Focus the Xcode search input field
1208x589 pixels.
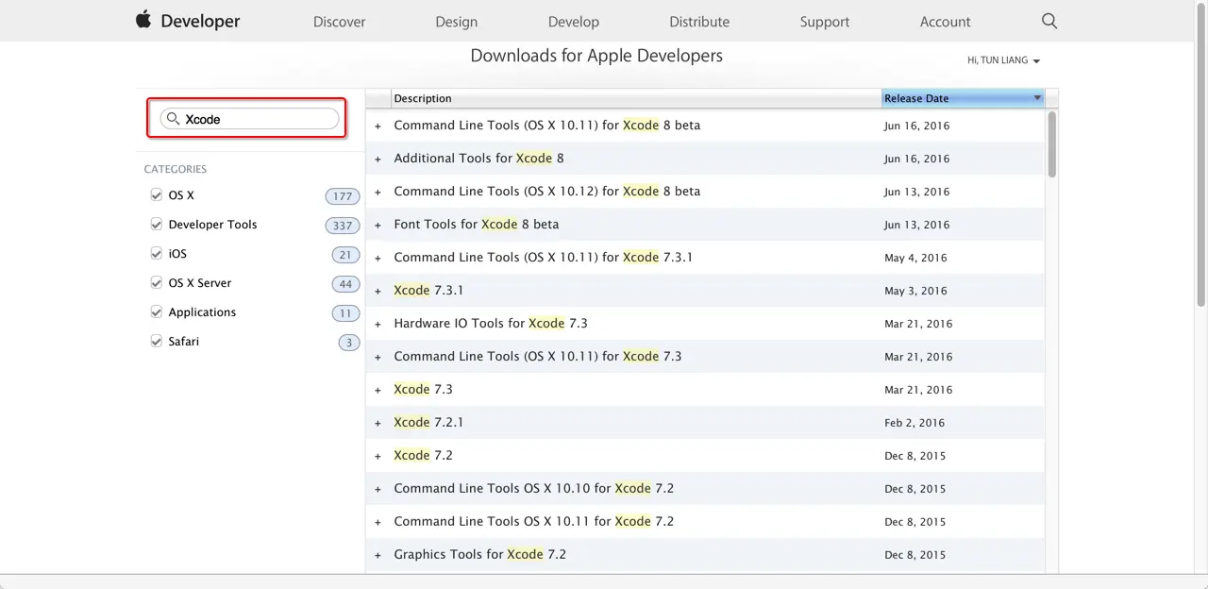(x=249, y=119)
